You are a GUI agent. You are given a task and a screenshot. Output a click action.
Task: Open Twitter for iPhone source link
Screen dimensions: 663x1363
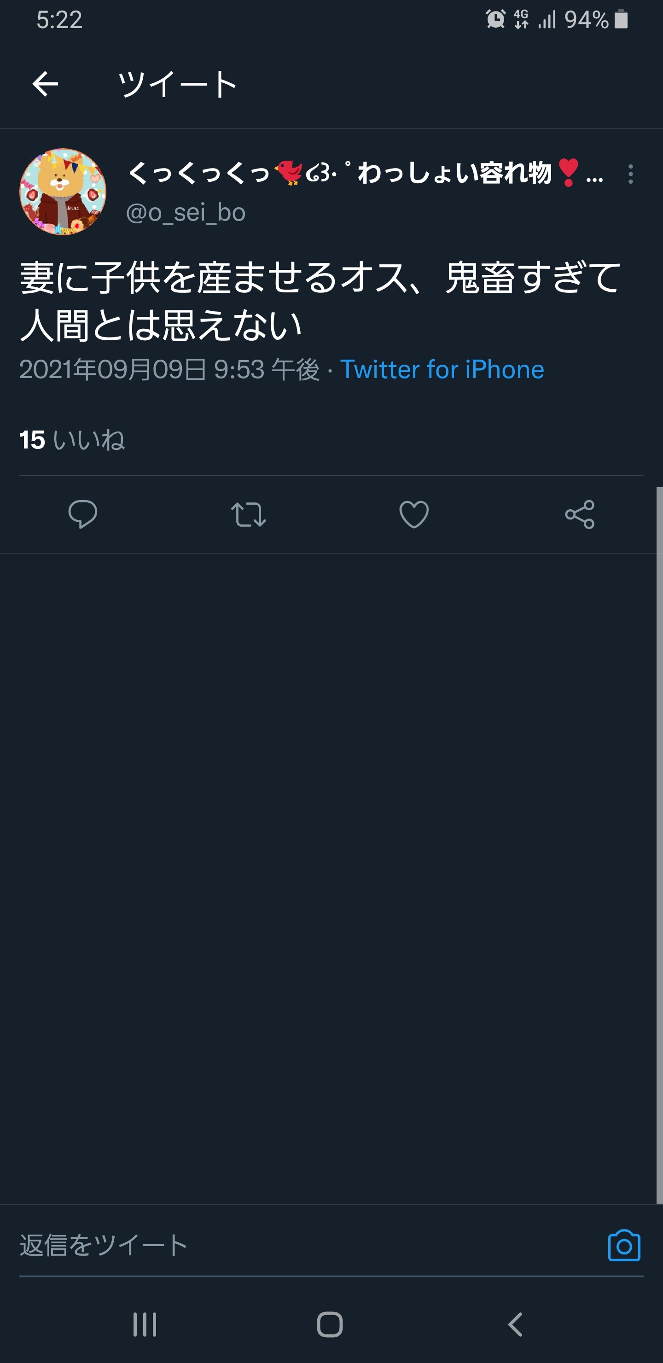click(442, 369)
